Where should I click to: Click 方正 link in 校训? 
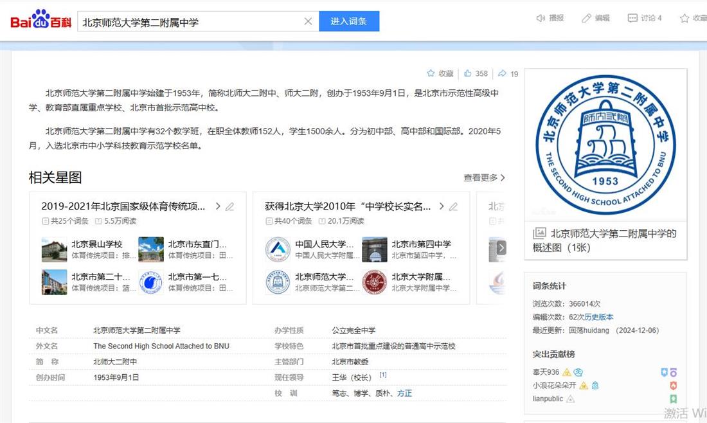click(404, 393)
